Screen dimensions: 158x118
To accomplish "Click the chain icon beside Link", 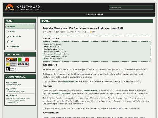I will 8,41.
